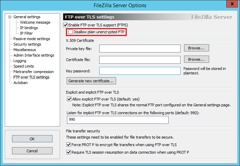
Task: Edit the implicit TLS ports field
Action: 118,119
